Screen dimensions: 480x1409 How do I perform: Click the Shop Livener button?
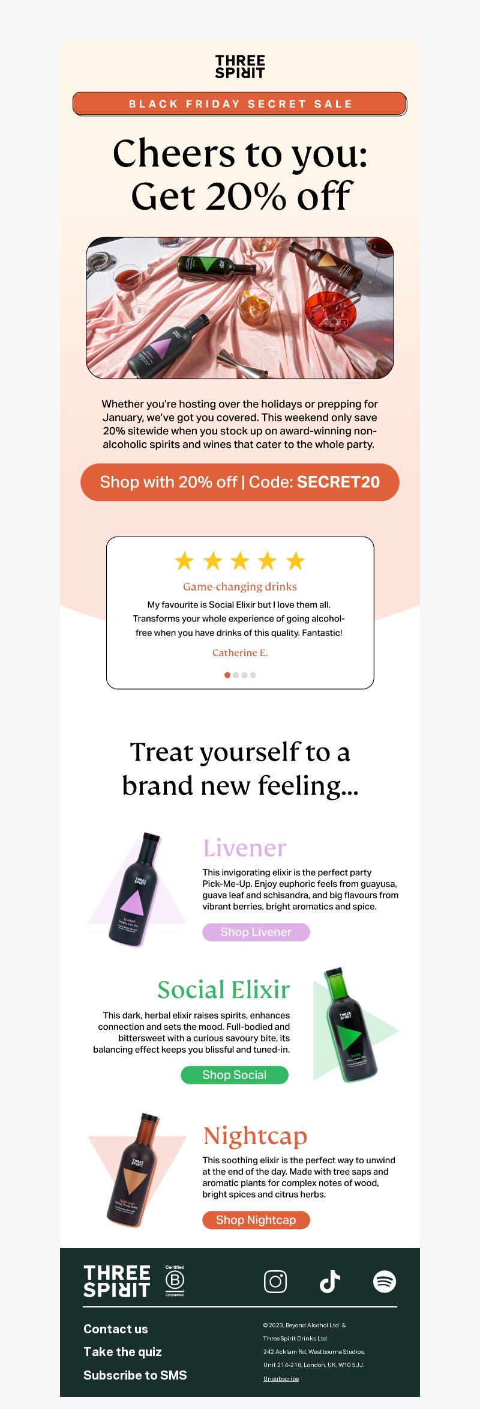click(x=256, y=932)
